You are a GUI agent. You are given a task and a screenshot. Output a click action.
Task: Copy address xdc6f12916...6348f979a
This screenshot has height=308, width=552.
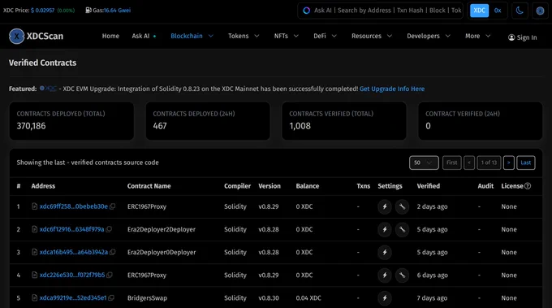109,229
